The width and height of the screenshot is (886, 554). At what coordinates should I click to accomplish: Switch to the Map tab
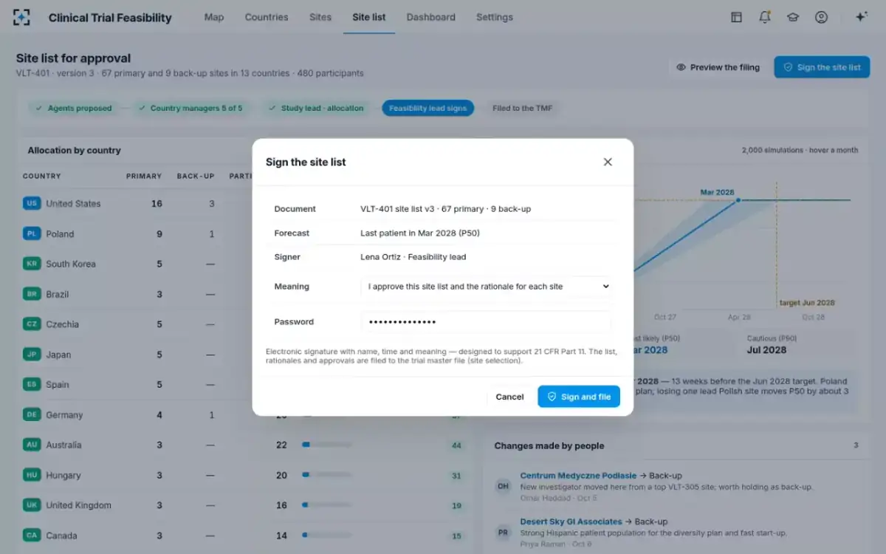(214, 17)
